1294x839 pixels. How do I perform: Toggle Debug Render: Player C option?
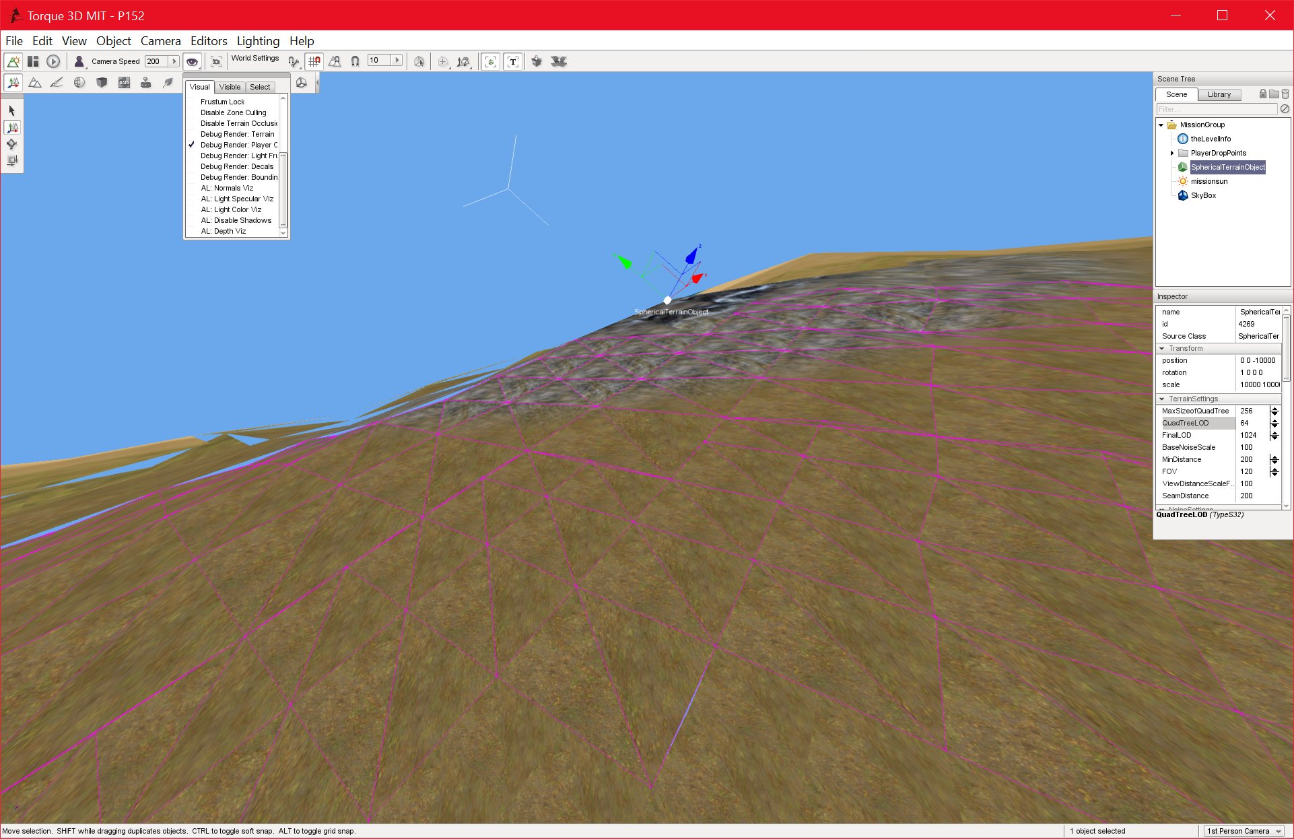pyautogui.click(x=233, y=145)
